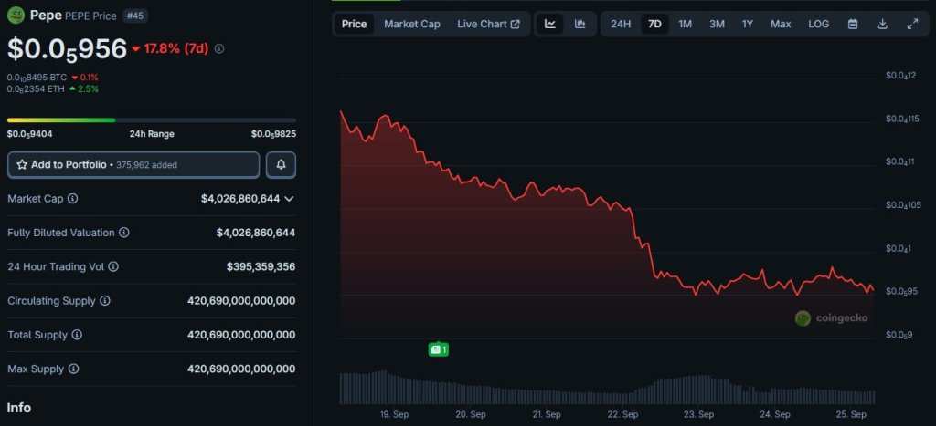Open the Price tab
The image size is (936, 426).
tap(354, 24)
